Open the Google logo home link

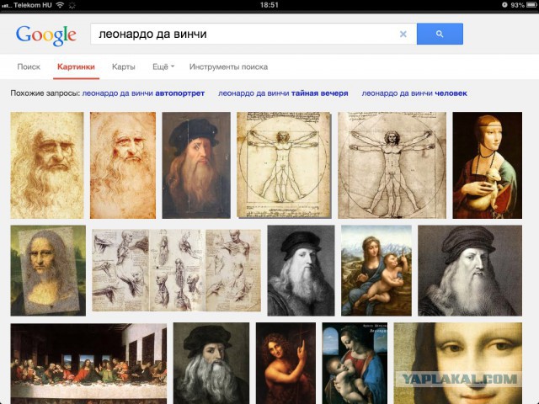(45, 35)
